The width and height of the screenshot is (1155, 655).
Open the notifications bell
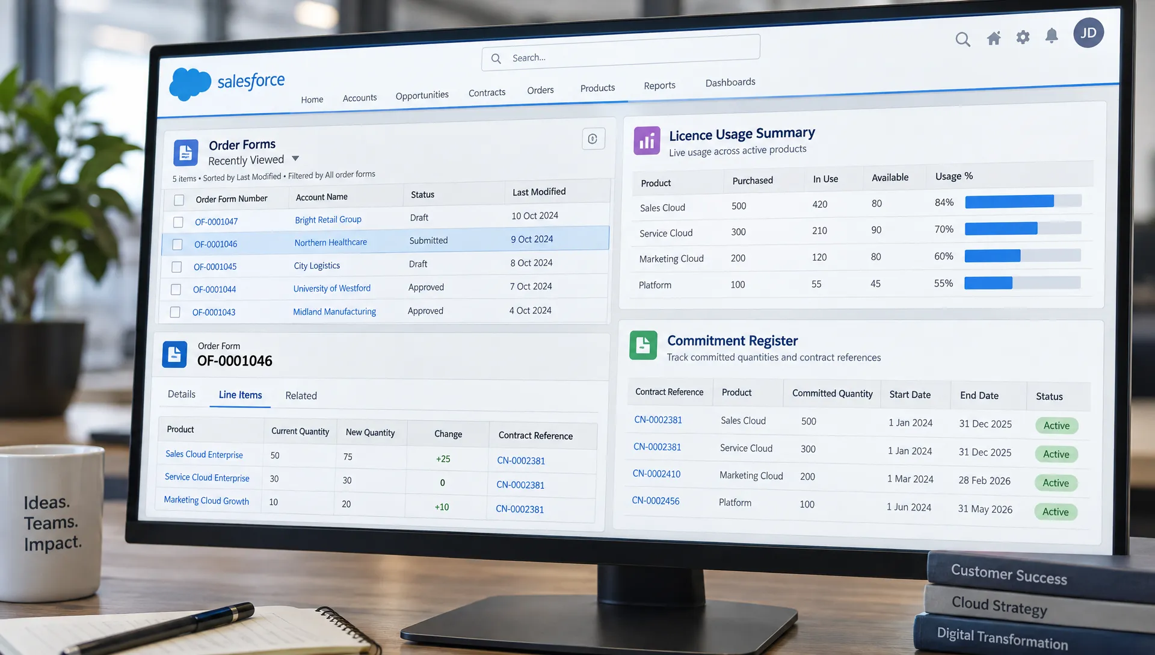(1052, 36)
